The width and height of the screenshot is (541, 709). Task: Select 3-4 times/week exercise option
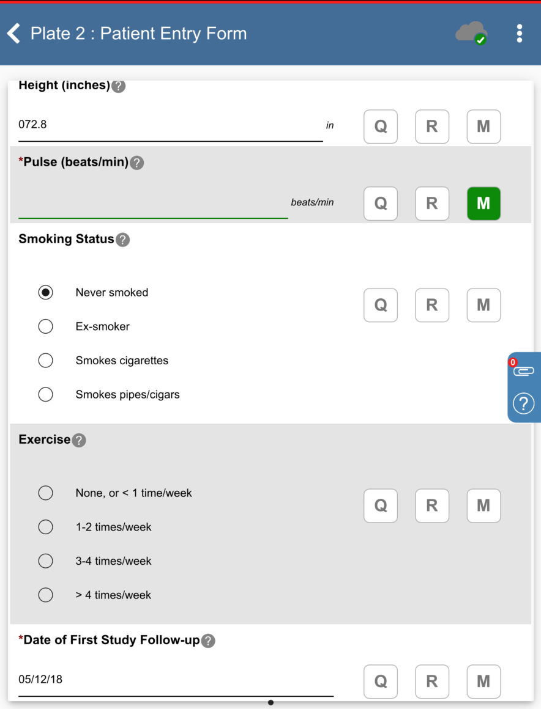[x=46, y=561]
